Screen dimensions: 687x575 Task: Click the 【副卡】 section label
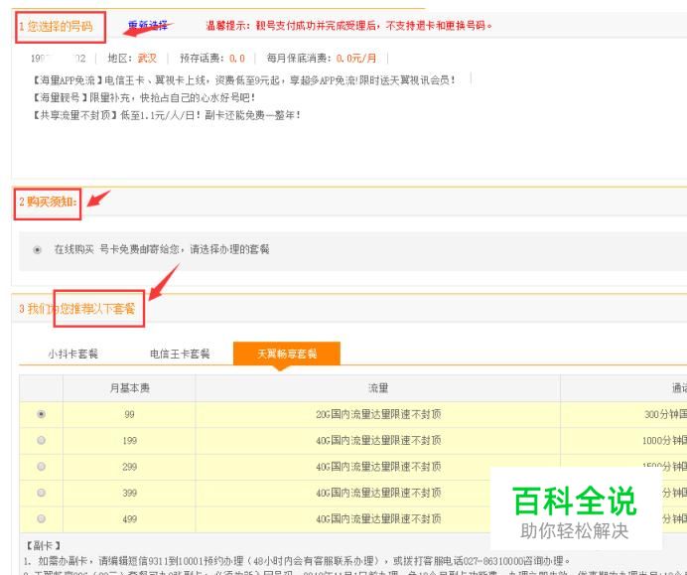point(43,545)
